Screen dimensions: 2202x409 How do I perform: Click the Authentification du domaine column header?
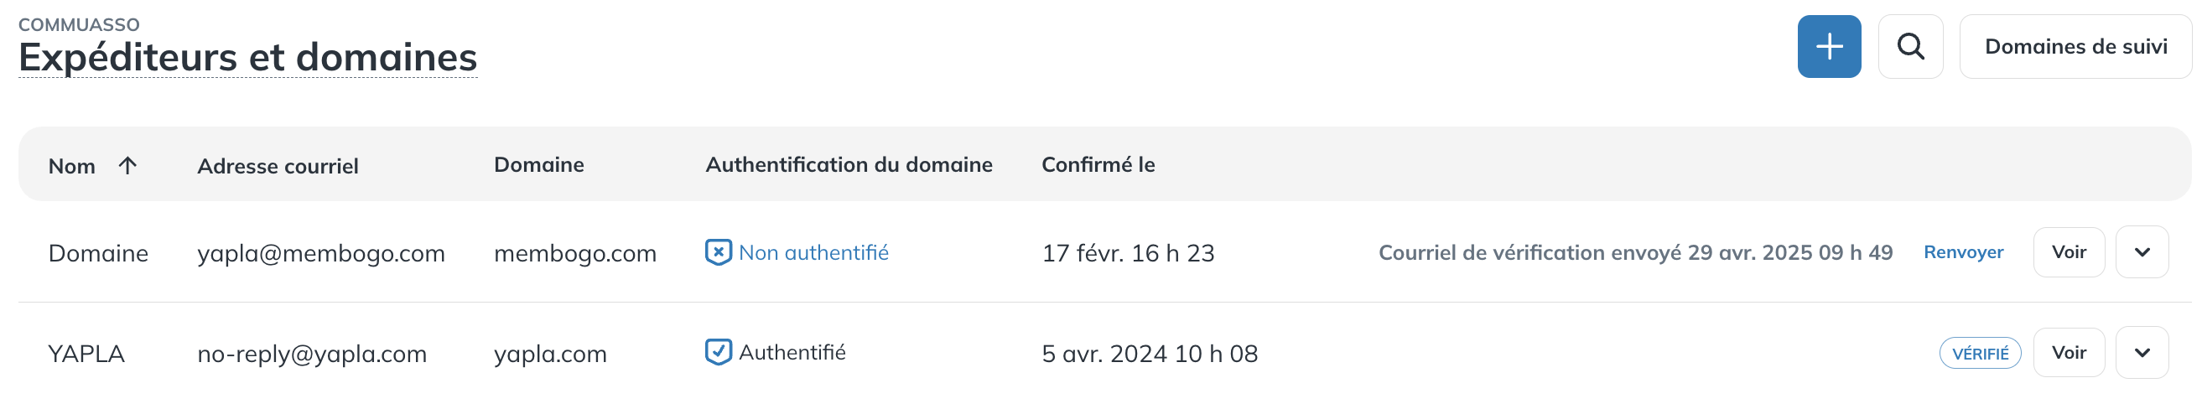click(848, 165)
